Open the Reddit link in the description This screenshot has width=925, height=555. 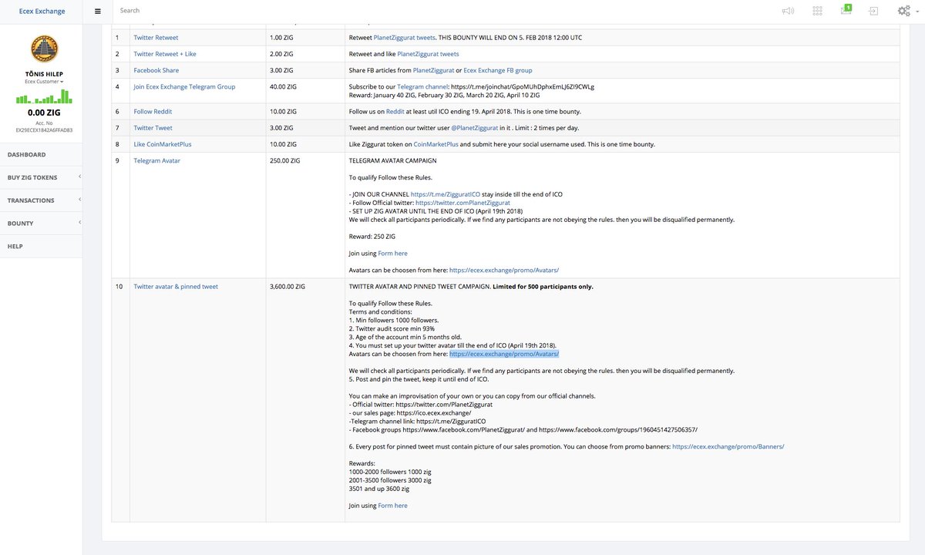point(395,112)
